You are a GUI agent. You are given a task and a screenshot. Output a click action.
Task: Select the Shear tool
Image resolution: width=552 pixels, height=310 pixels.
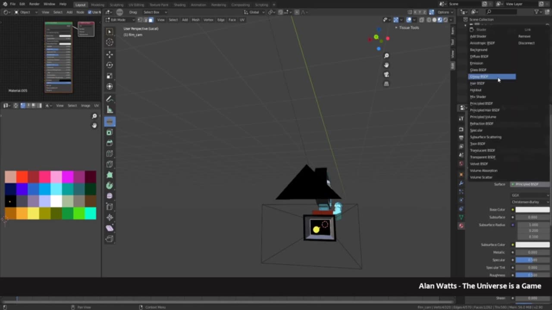[x=110, y=228]
